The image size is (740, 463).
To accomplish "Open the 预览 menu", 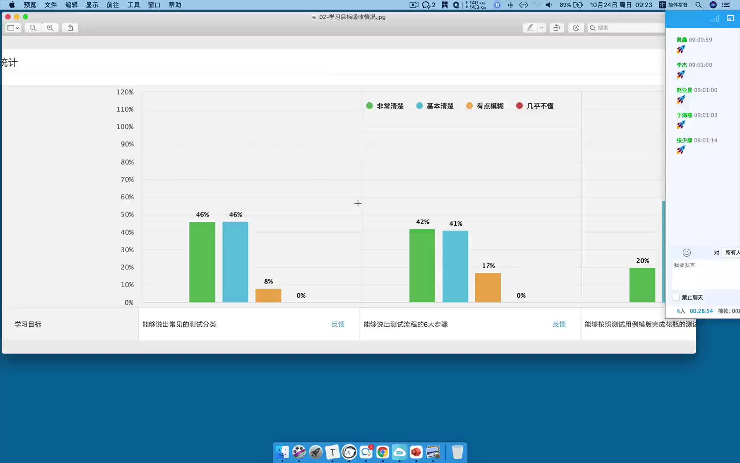I will click(x=30, y=5).
